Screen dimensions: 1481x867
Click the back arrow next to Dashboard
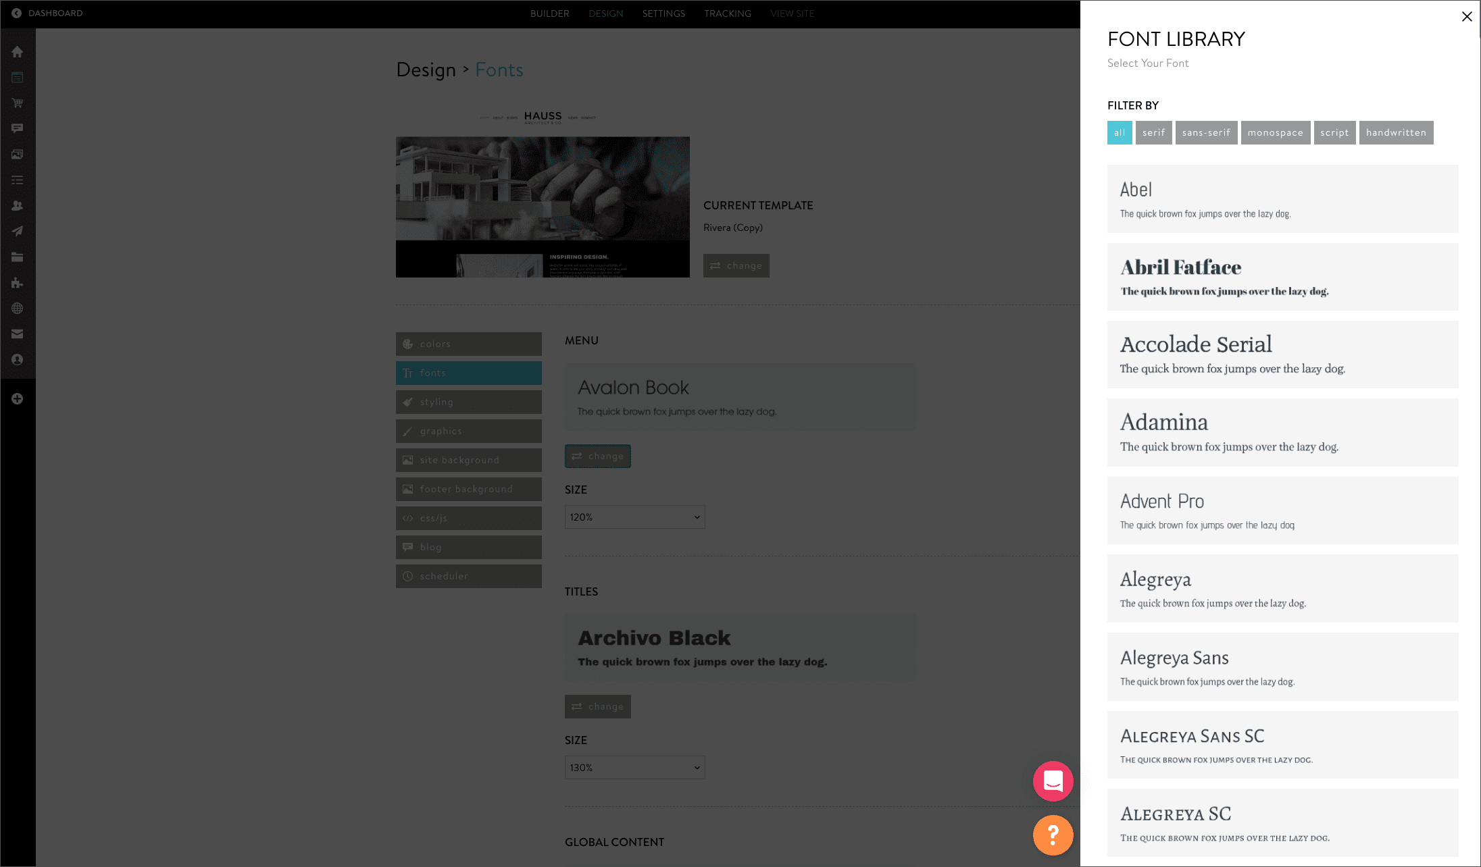click(x=16, y=13)
